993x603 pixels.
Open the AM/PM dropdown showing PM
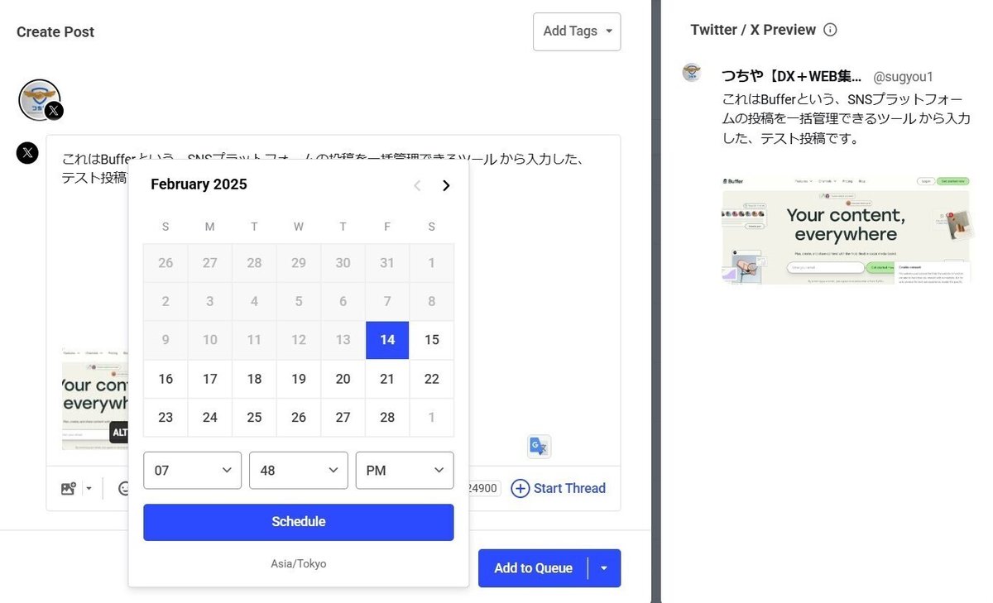coord(405,470)
